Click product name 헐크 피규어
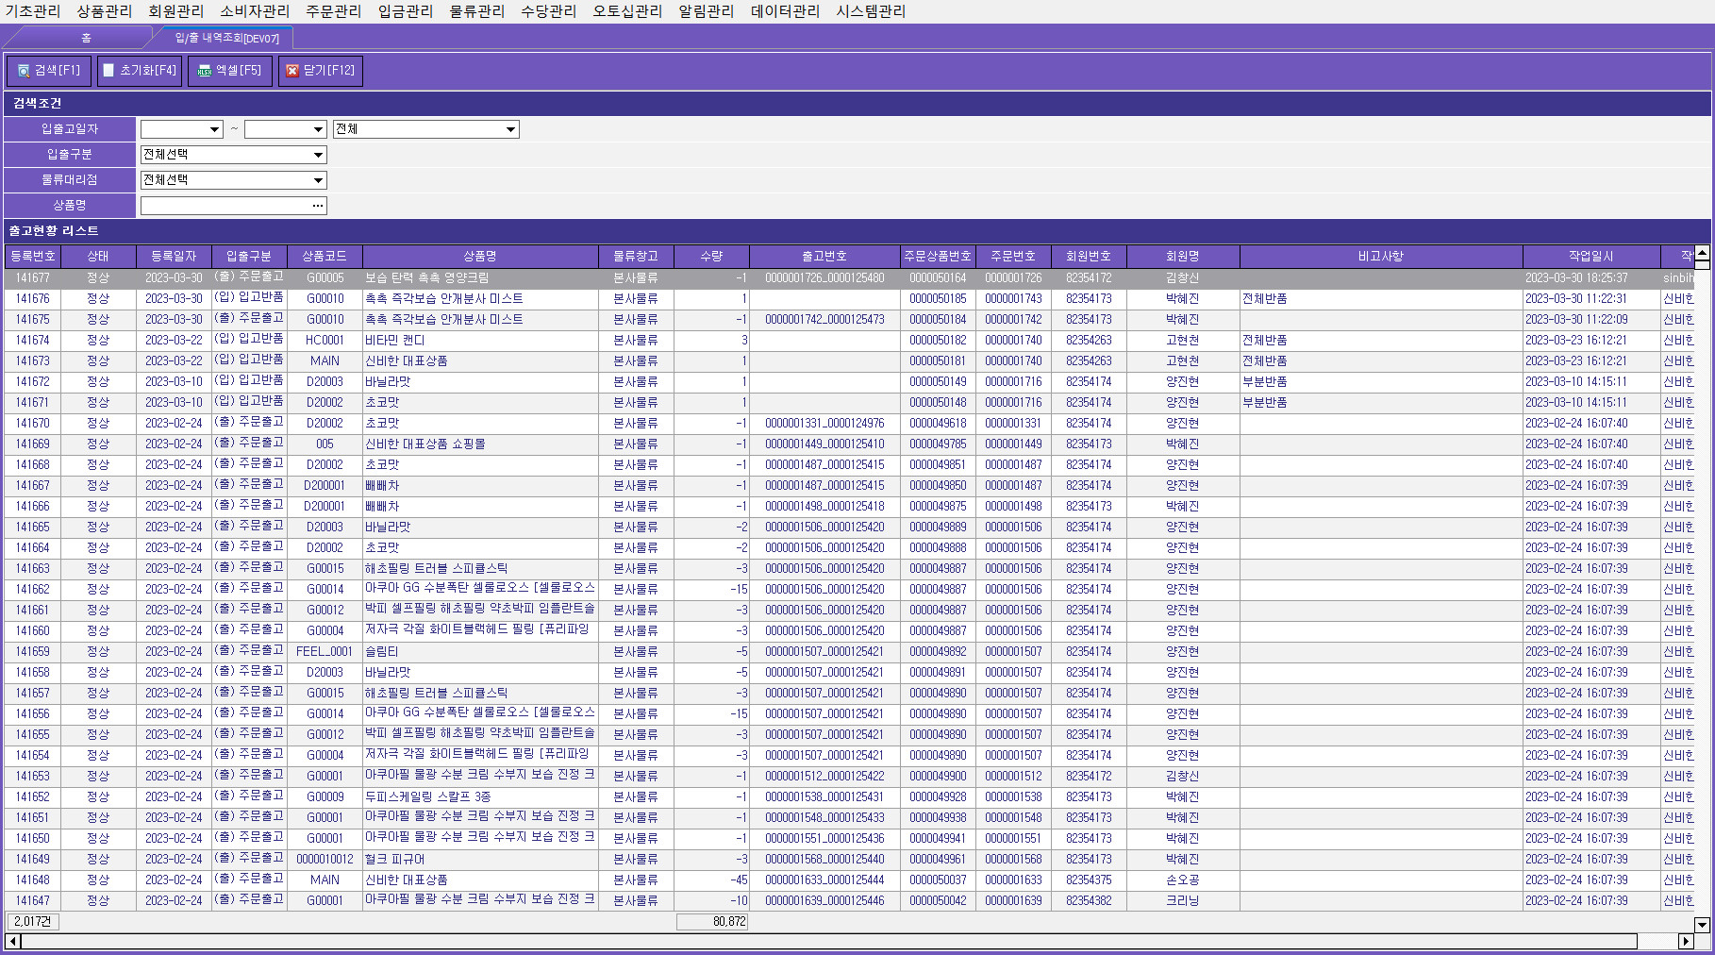The width and height of the screenshot is (1715, 955). click(x=395, y=860)
